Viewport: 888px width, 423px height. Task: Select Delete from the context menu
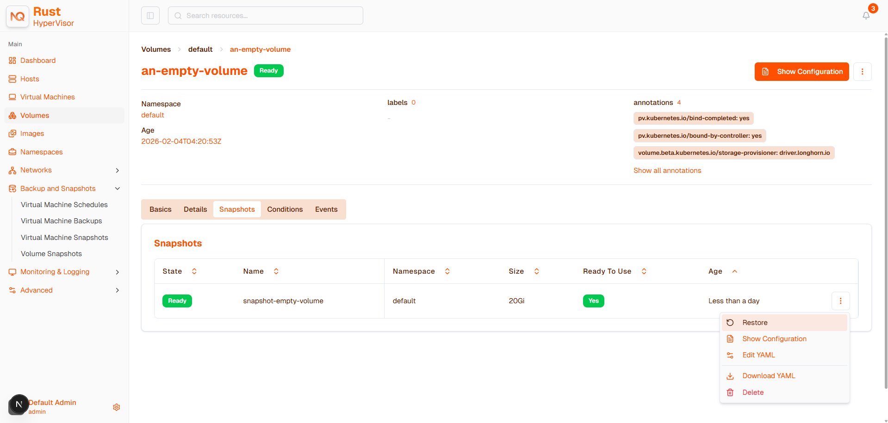point(784,392)
